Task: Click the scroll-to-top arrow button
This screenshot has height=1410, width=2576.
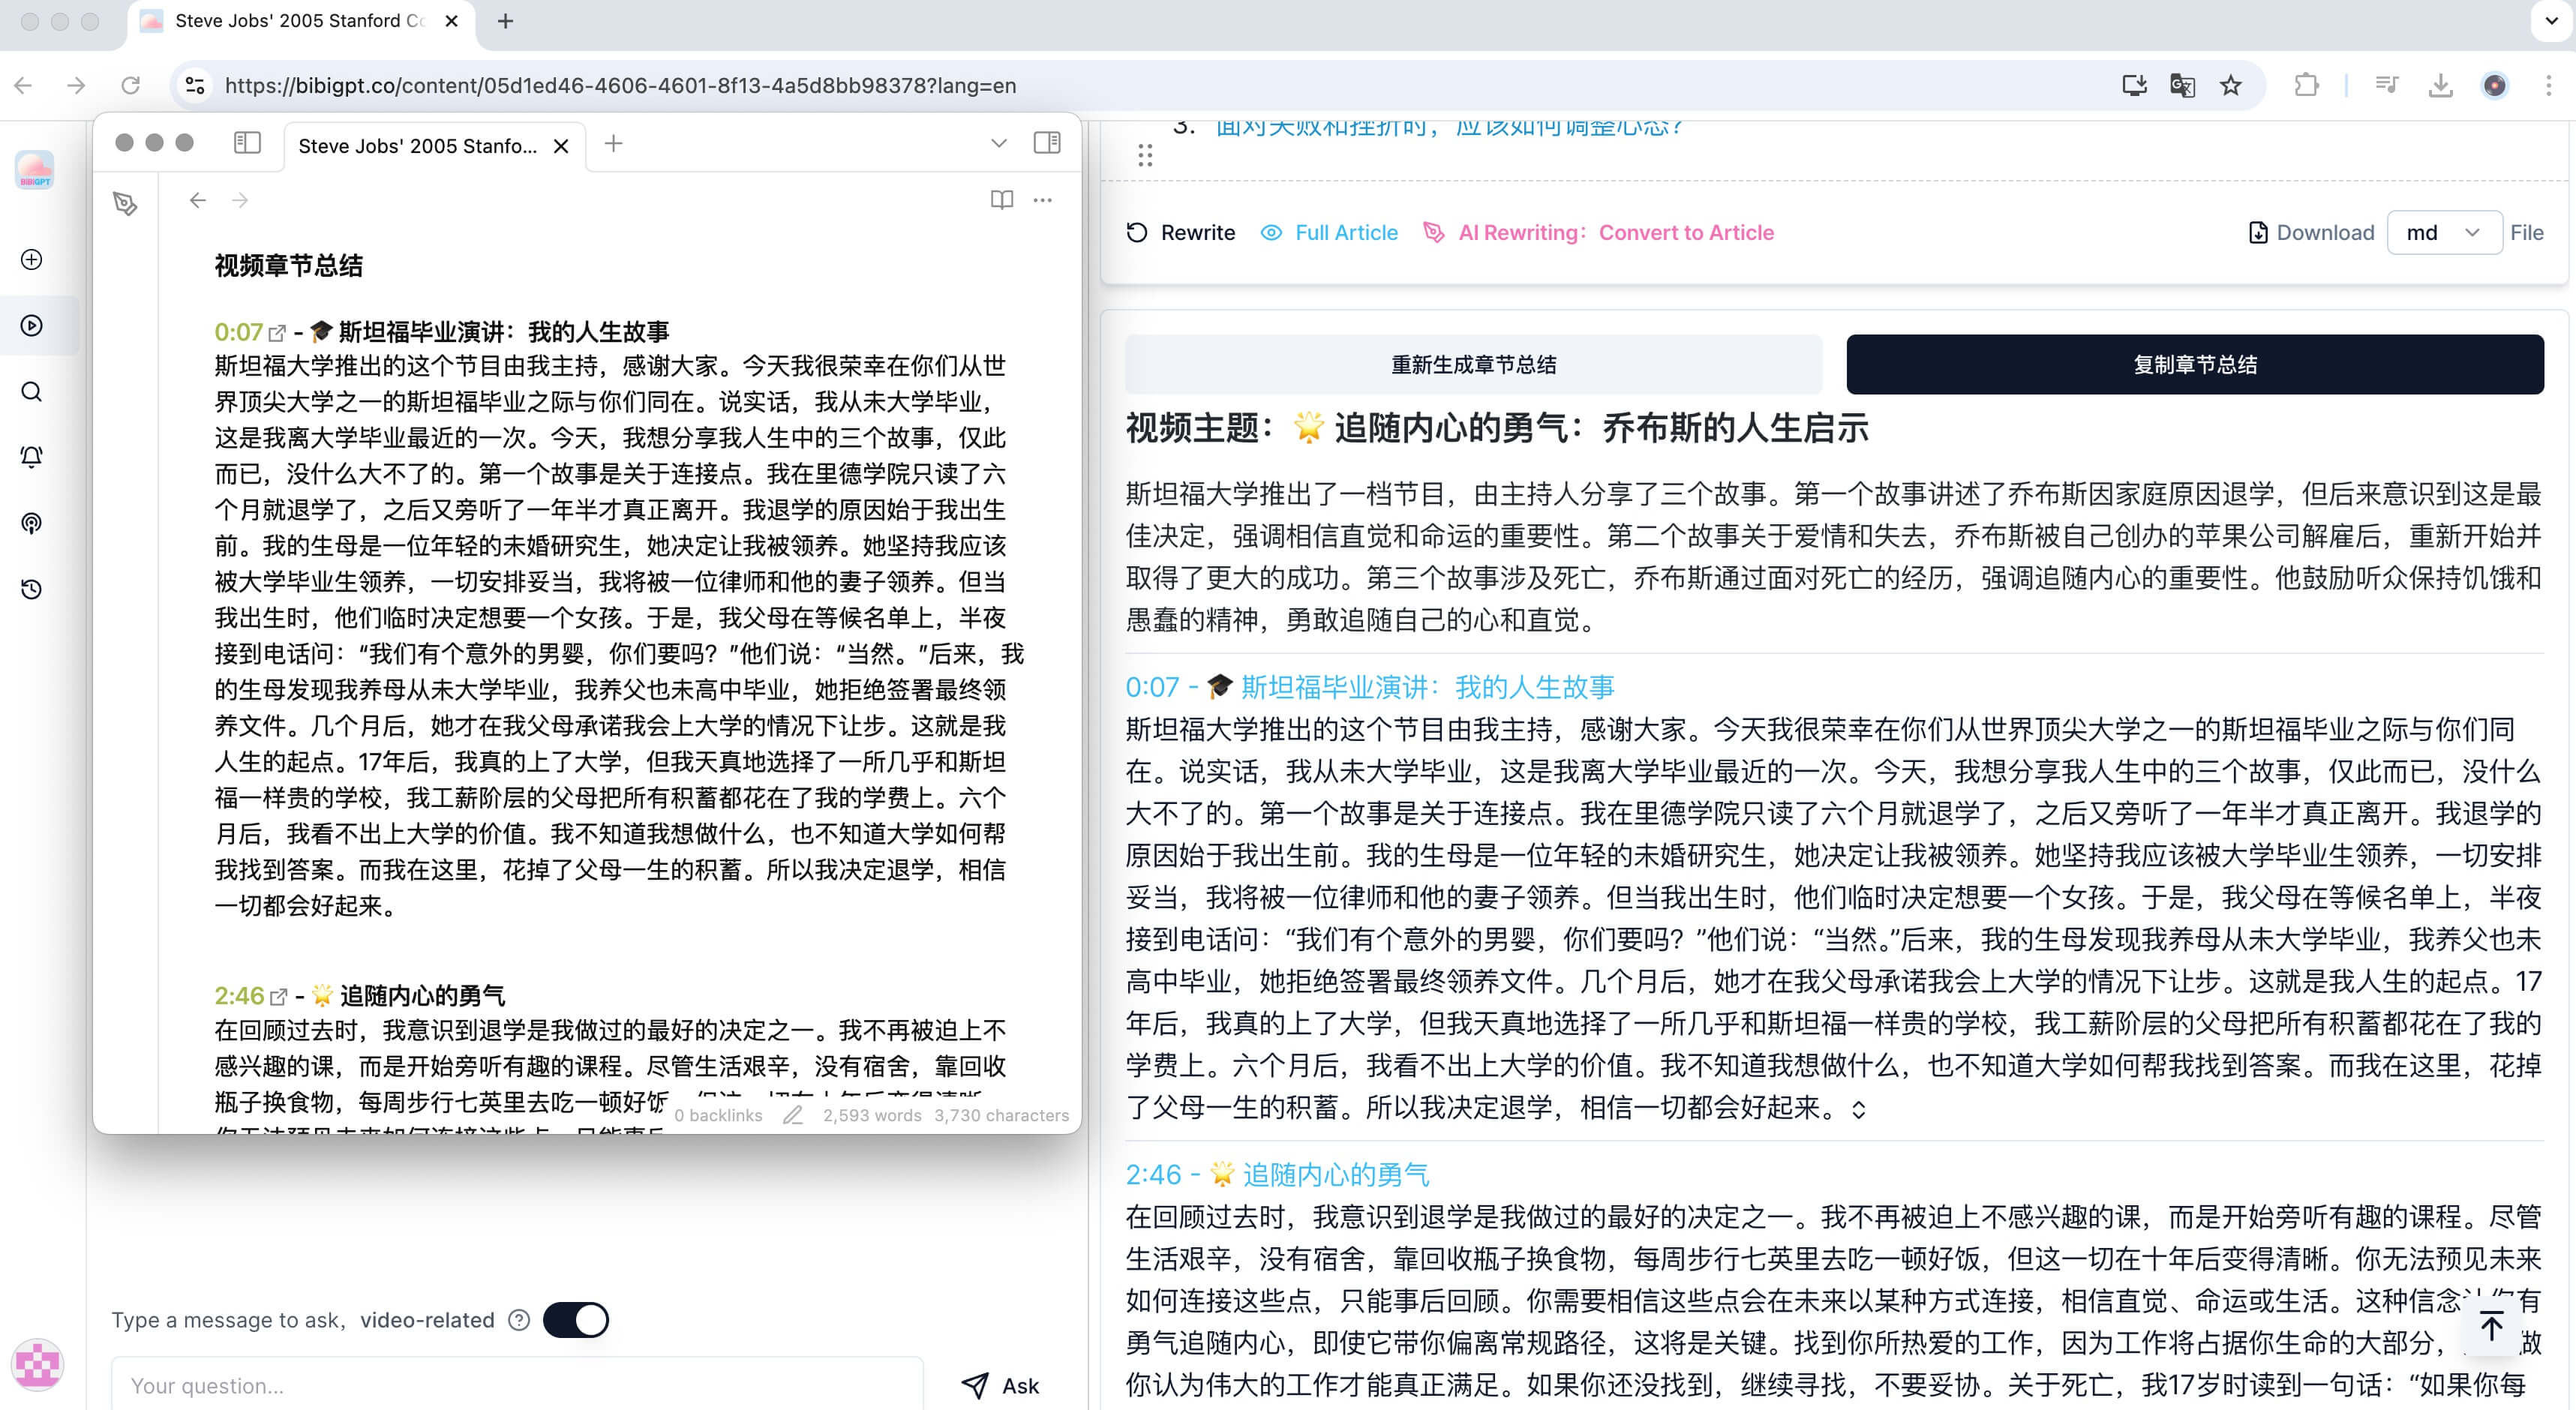Action: pos(2491,1326)
